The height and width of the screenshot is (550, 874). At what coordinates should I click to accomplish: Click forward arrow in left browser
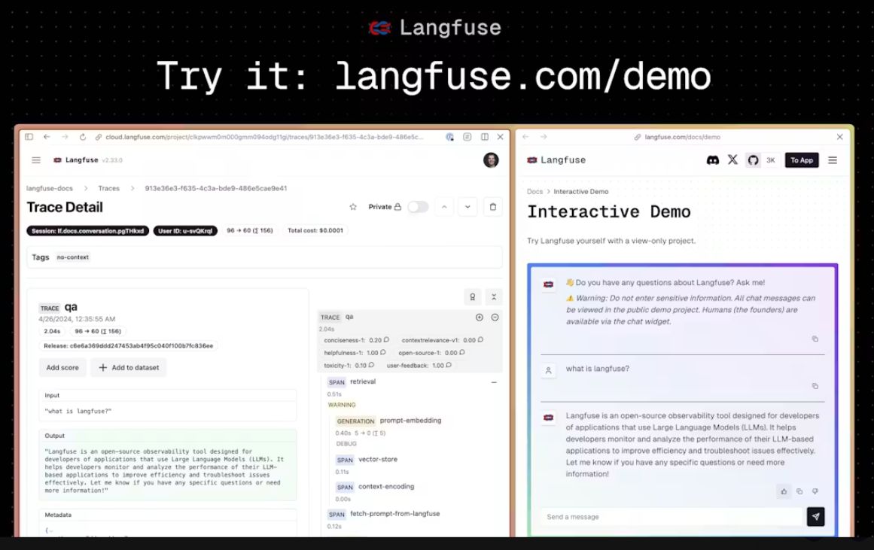(x=65, y=136)
